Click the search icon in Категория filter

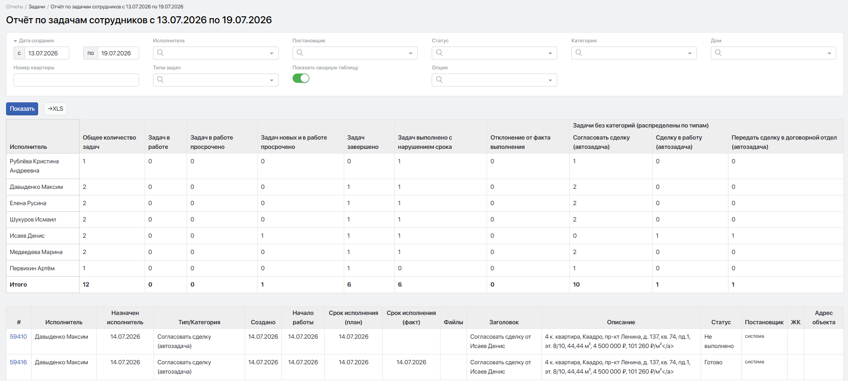click(579, 53)
